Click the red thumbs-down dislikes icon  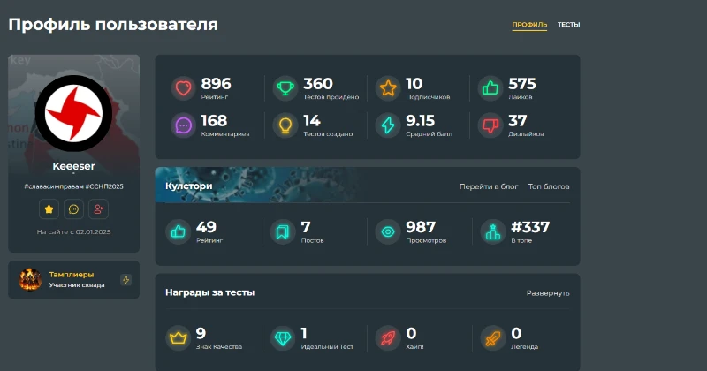[490, 125]
